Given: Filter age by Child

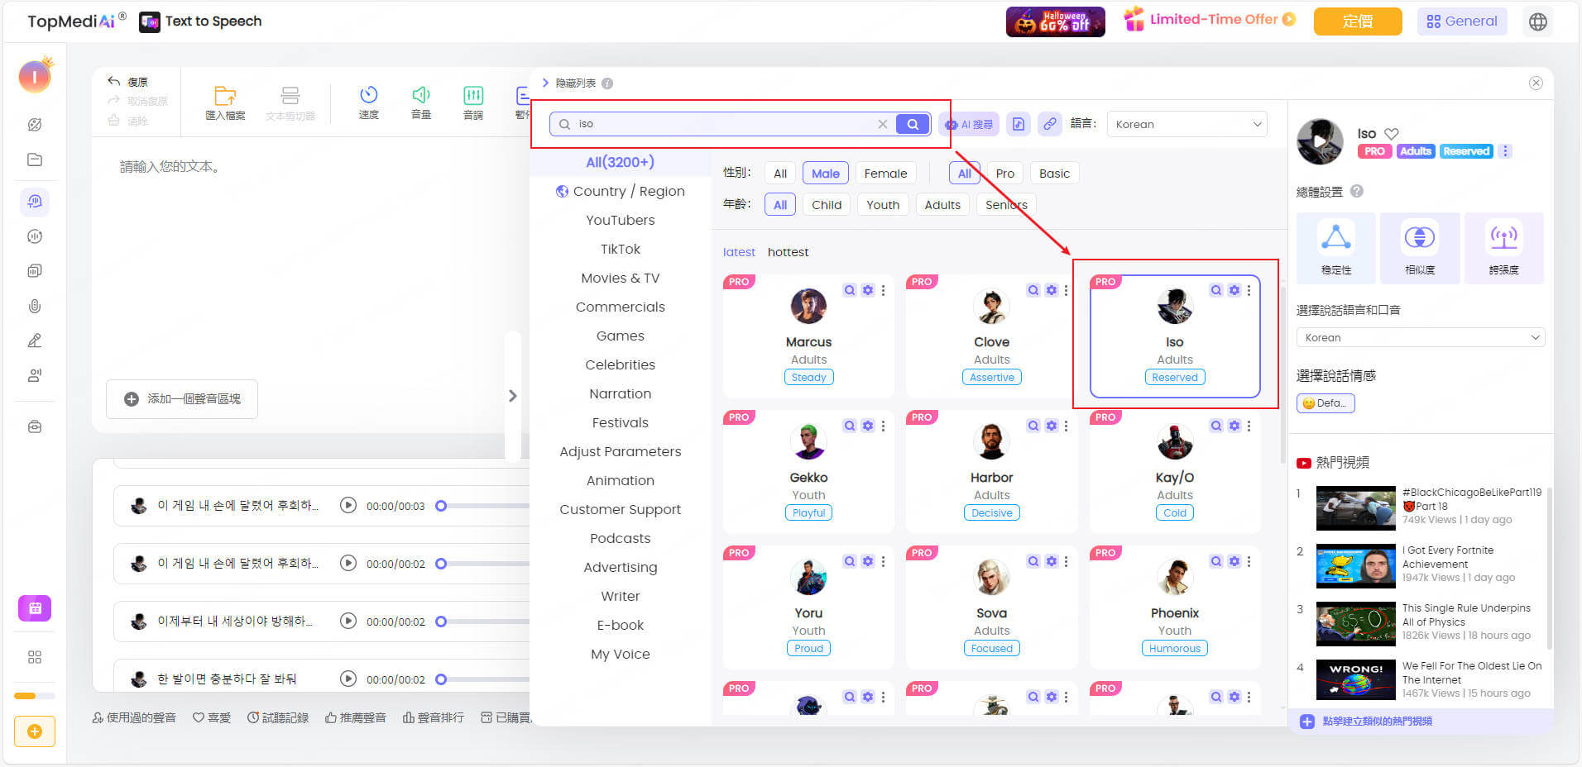Looking at the screenshot, I should 827,205.
